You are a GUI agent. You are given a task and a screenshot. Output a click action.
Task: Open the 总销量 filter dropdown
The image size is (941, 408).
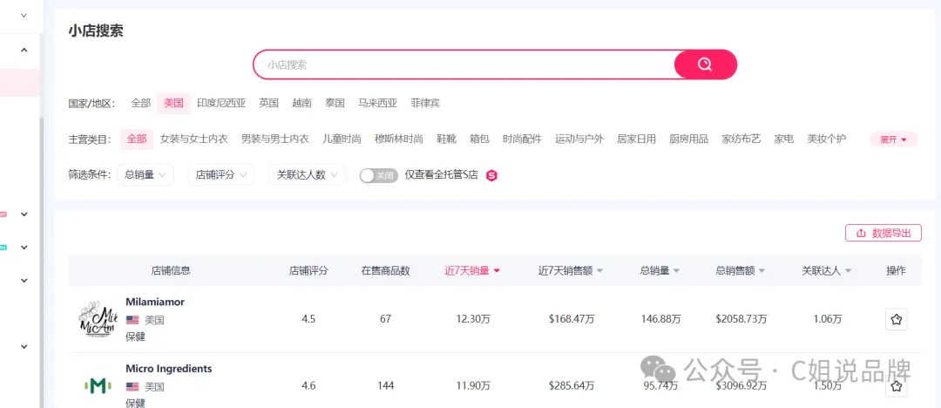146,175
